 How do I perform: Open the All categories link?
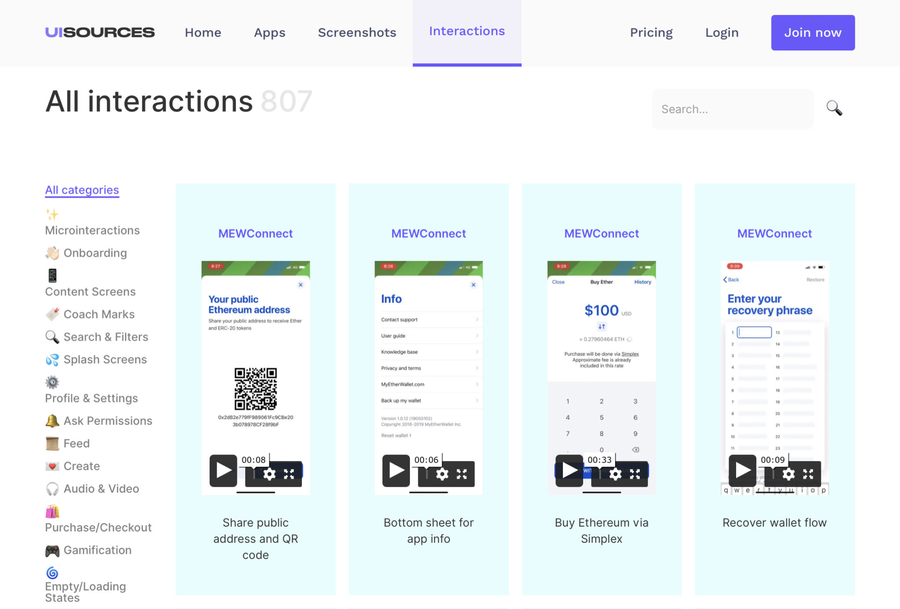(x=82, y=190)
